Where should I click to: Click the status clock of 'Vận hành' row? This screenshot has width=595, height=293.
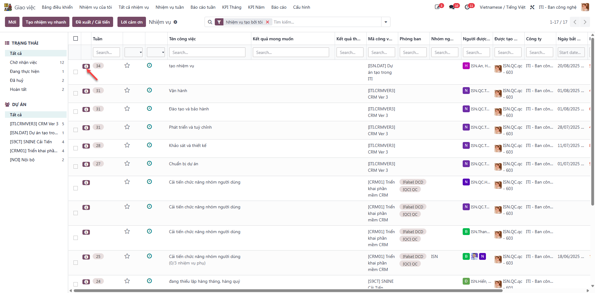[149, 90]
